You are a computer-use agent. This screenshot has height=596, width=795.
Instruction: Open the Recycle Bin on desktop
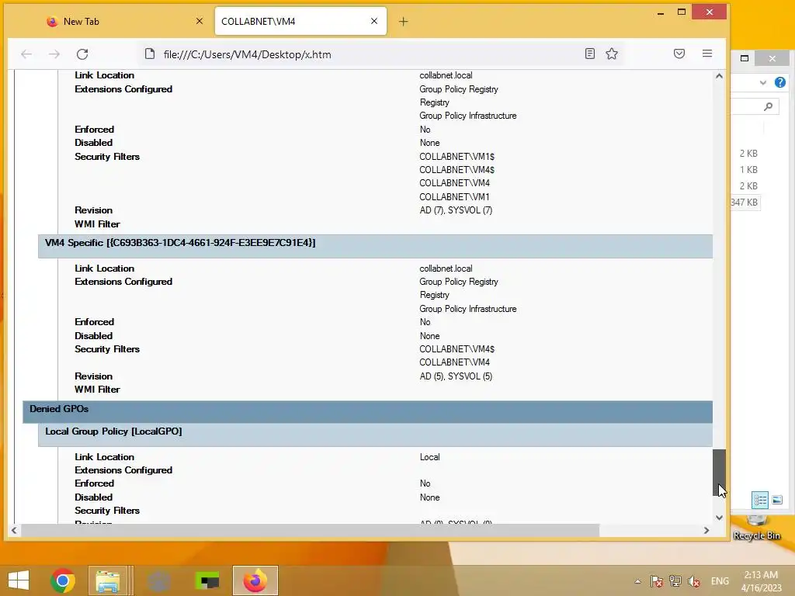pyautogui.click(x=756, y=528)
